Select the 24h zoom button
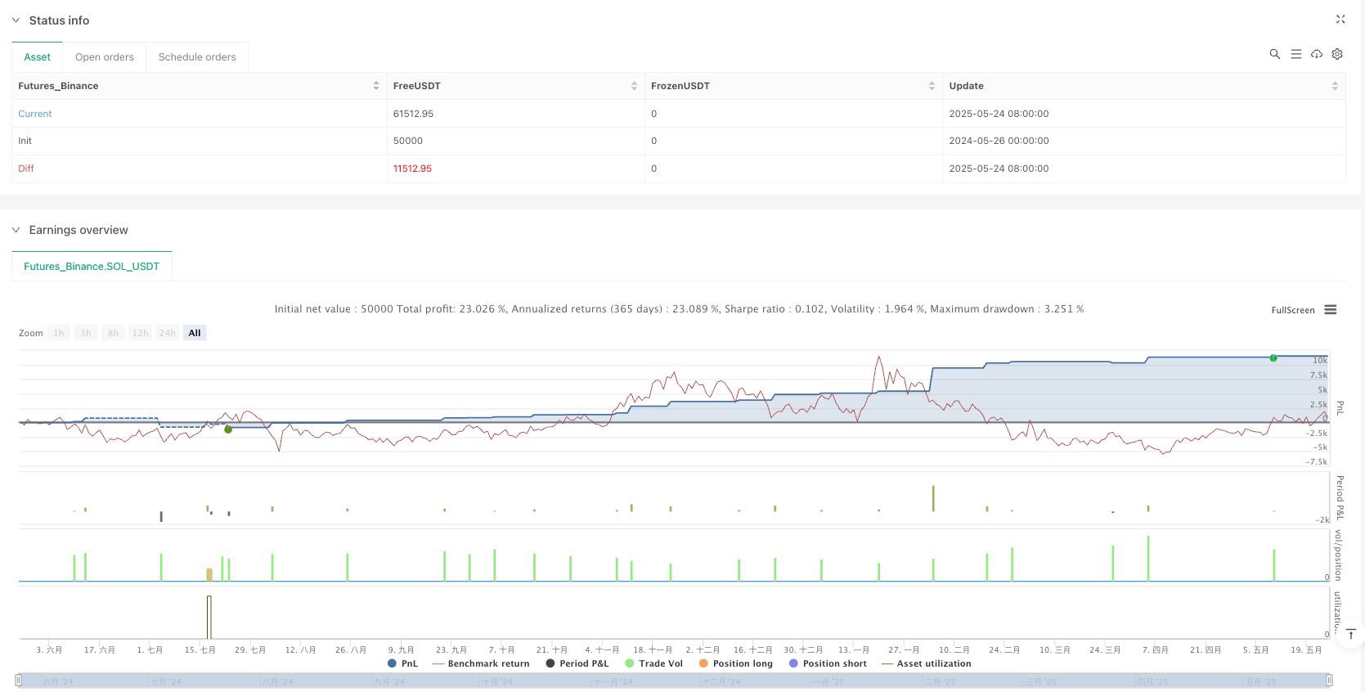Image resolution: width=1365 pixels, height=692 pixels. pos(167,333)
